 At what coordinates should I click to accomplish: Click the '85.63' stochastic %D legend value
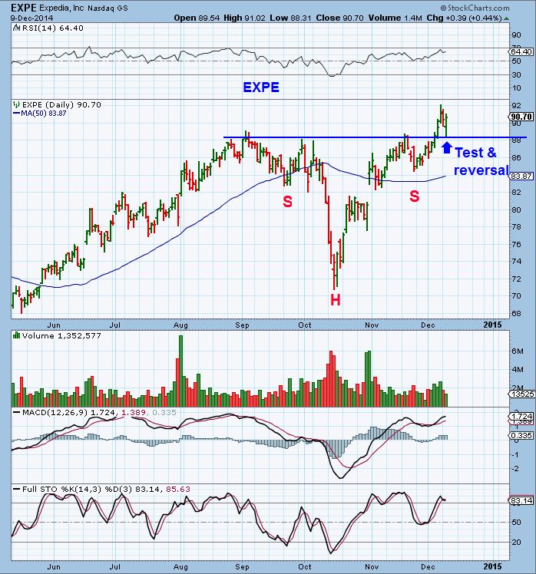pos(178,489)
